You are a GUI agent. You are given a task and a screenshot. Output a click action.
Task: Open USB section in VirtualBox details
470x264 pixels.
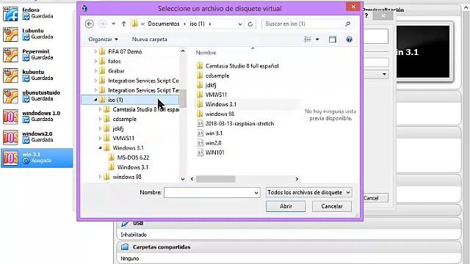tap(138, 223)
